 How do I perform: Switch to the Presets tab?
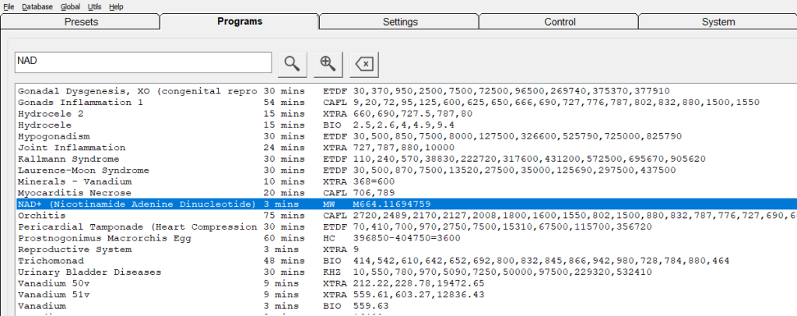(79, 22)
